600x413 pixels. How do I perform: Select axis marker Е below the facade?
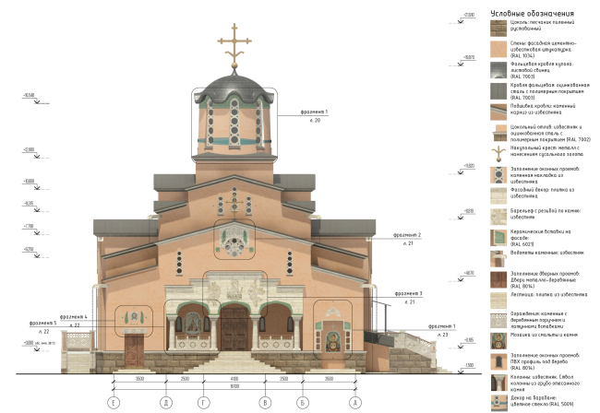click(x=114, y=402)
